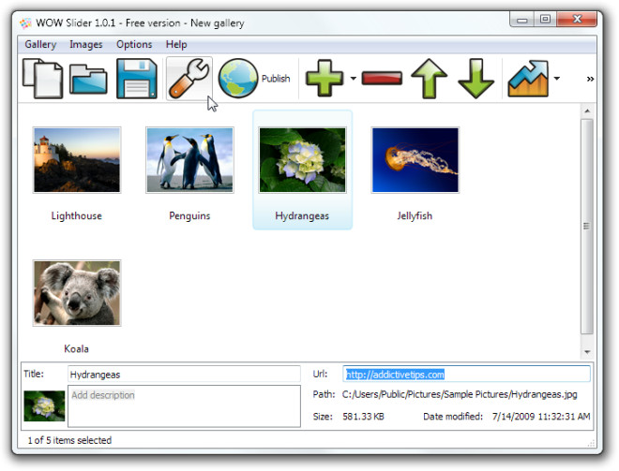Image resolution: width=619 pixels, height=471 pixels.
Task: Click the size value 581.33 KB
Action: click(363, 417)
